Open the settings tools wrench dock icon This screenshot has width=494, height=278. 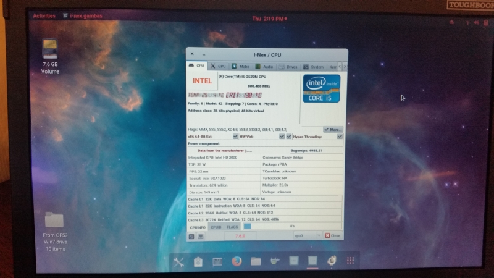(178, 262)
